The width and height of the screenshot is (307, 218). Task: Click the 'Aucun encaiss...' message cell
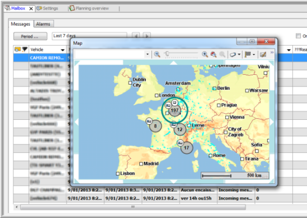[x=198, y=190]
